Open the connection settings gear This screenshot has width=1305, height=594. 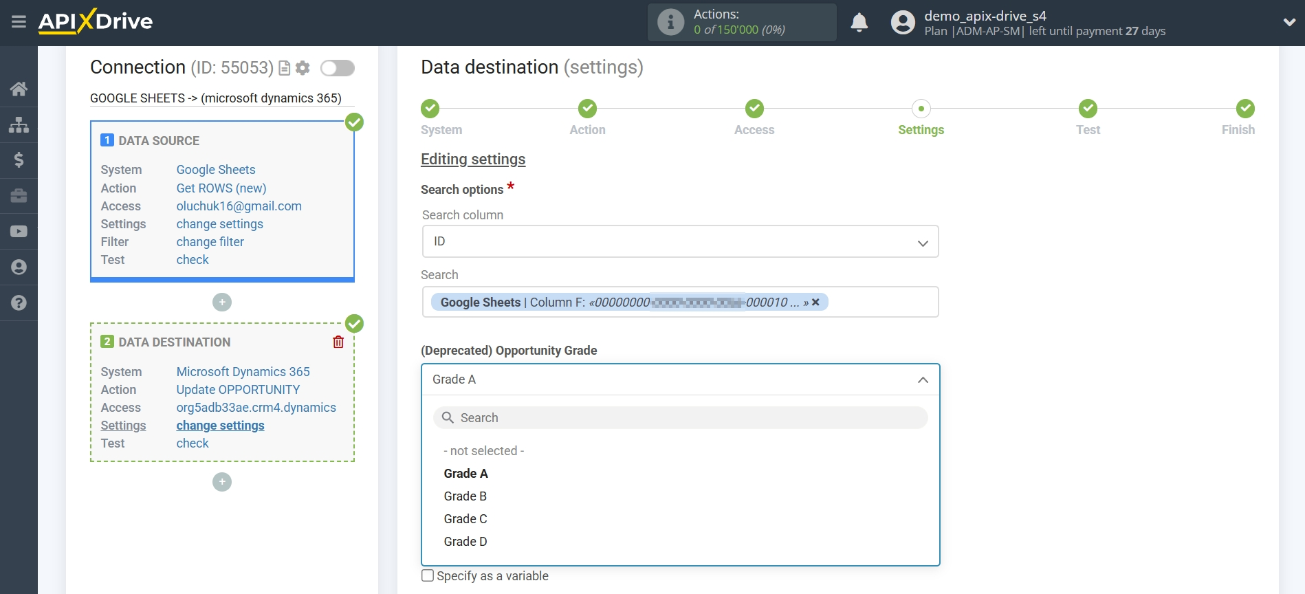(303, 68)
